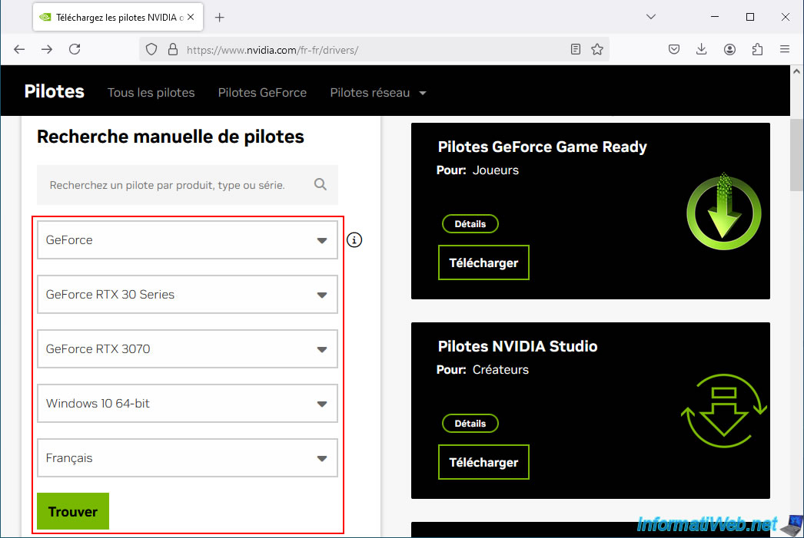The width and height of the screenshot is (804, 538).
Task: Open the Français language dropdown
Action: point(187,458)
